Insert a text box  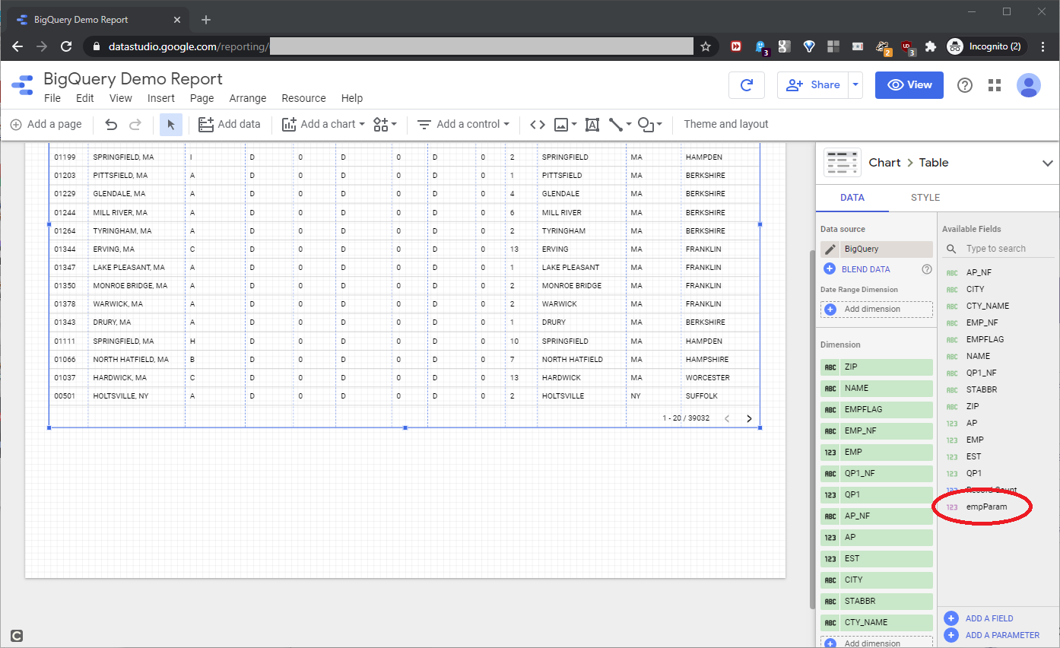click(x=592, y=124)
